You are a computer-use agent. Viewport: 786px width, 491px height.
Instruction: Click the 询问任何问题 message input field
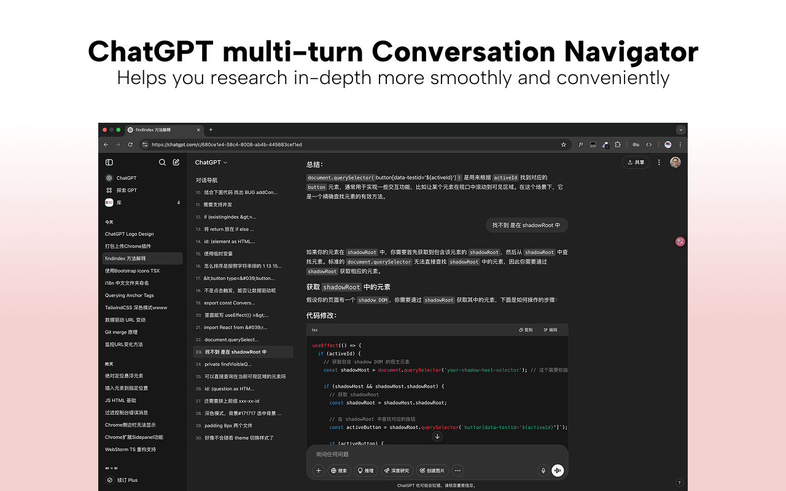point(437,454)
